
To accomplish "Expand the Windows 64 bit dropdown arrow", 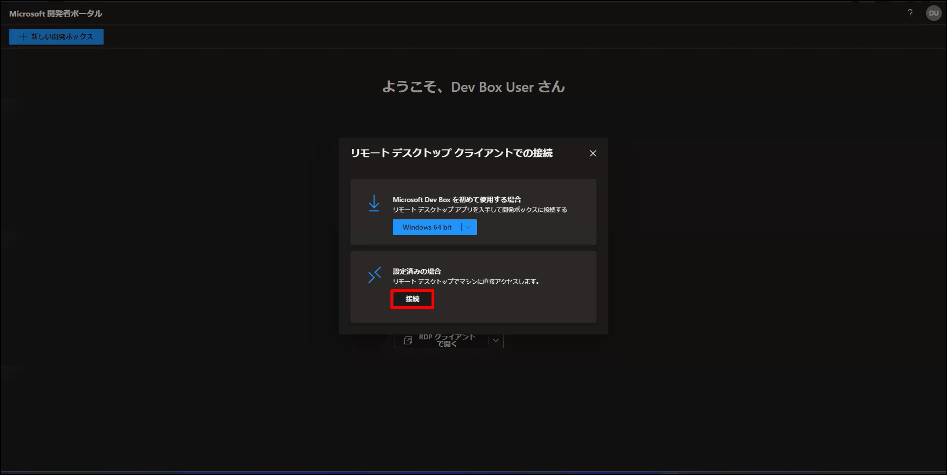I will [x=469, y=227].
